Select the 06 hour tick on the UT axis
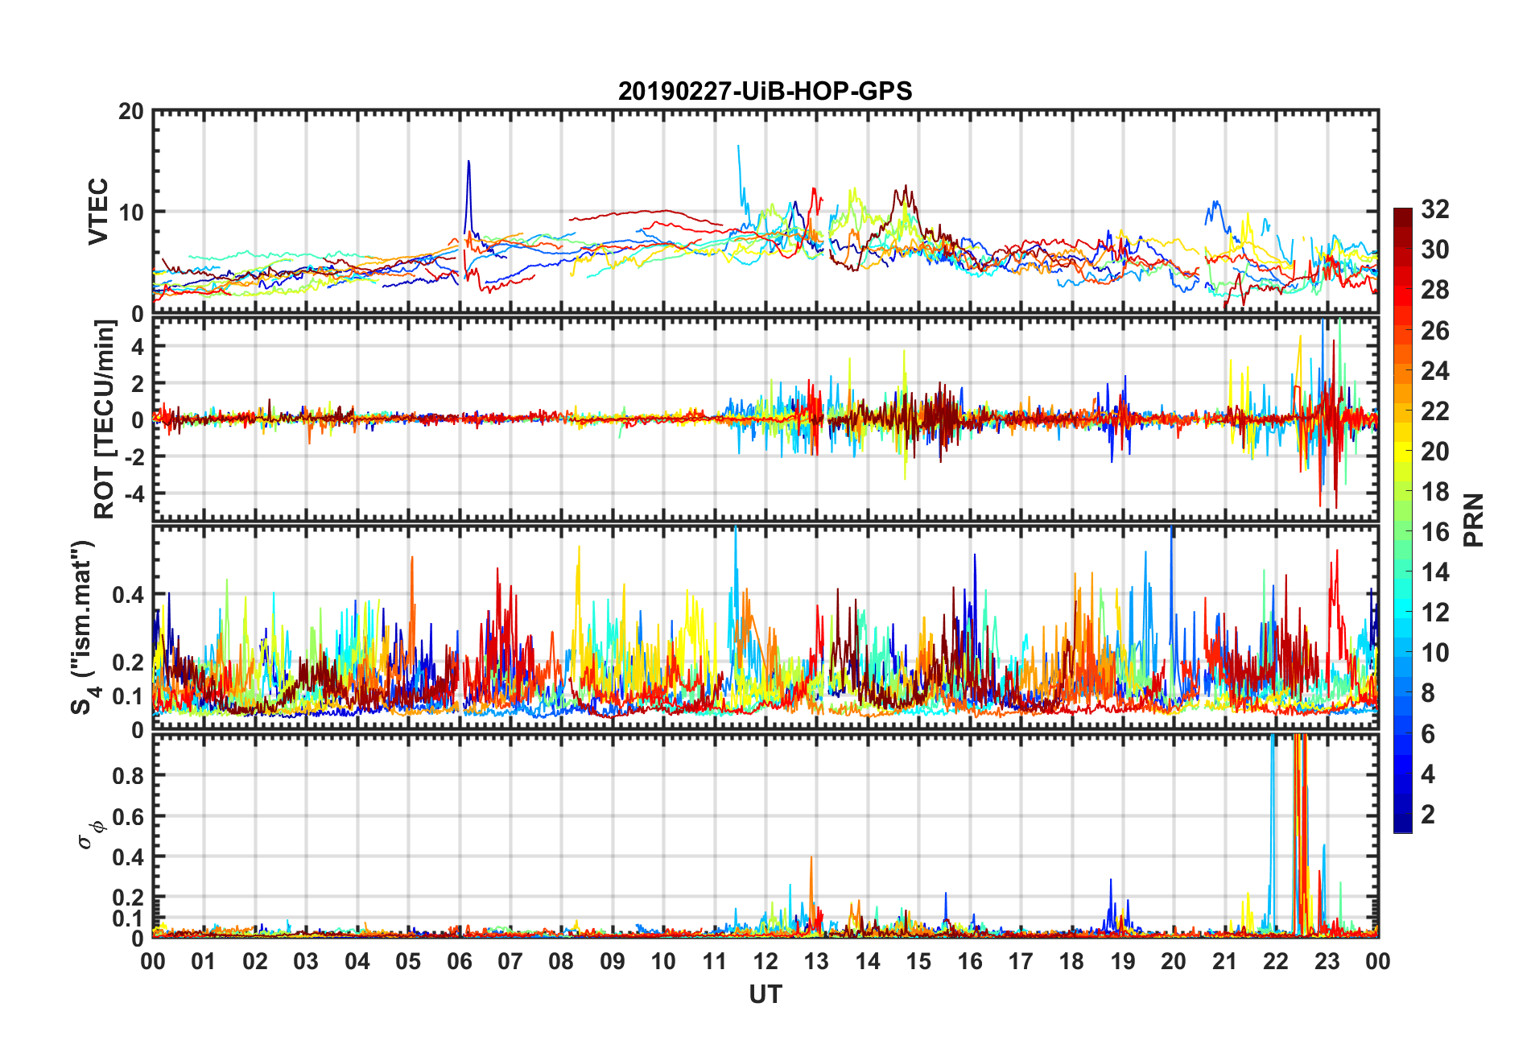The height and width of the screenshot is (1040, 1531). [x=460, y=961]
